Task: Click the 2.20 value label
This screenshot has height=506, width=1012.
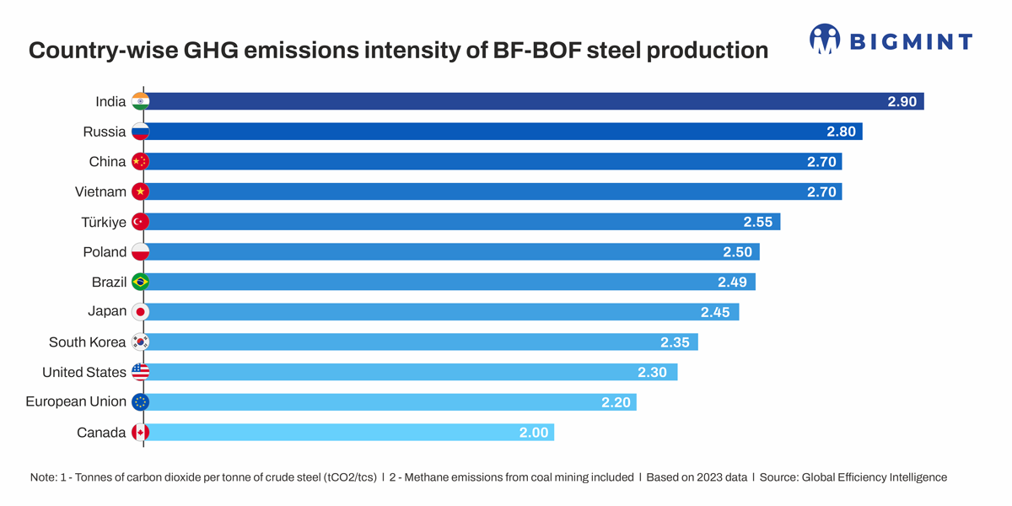Action: point(616,402)
